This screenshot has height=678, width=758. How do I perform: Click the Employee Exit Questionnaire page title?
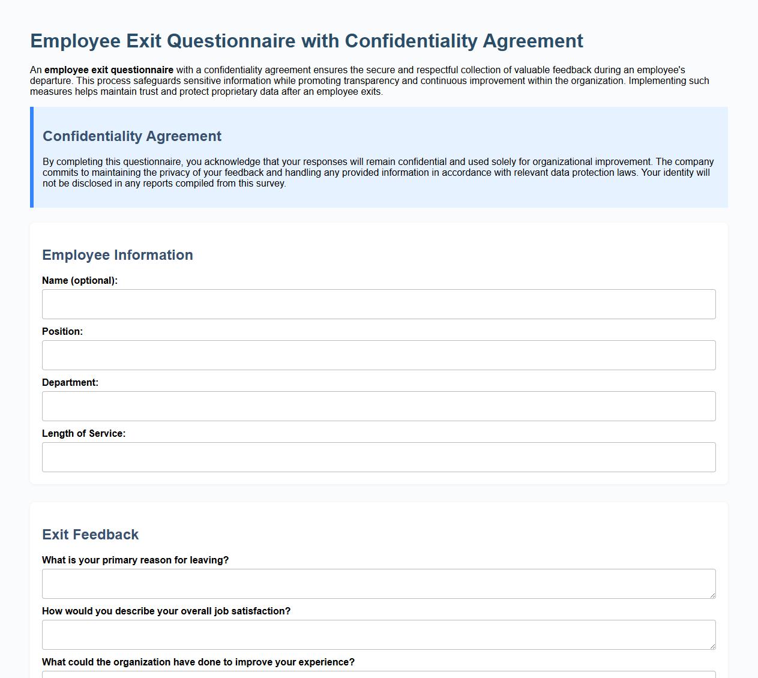click(306, 41)
